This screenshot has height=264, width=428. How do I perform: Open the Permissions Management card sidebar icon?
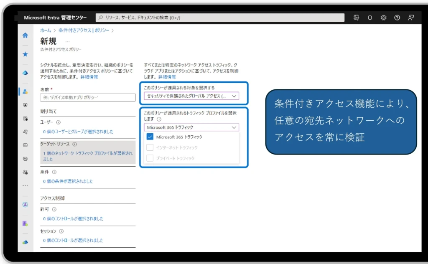[25, 145]
